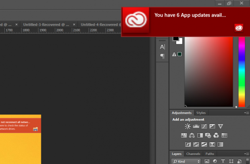Add a Levels adjustment
This screenshot has width=250, height=164.
[196, 126]
